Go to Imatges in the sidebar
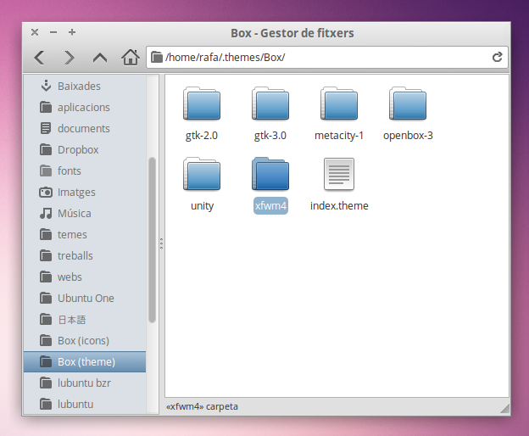This screenshot has height=436, width=529. [76, 193]
